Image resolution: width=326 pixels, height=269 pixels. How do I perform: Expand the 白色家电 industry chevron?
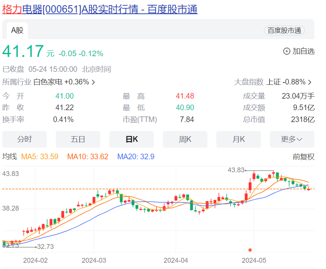coord(93,82)
